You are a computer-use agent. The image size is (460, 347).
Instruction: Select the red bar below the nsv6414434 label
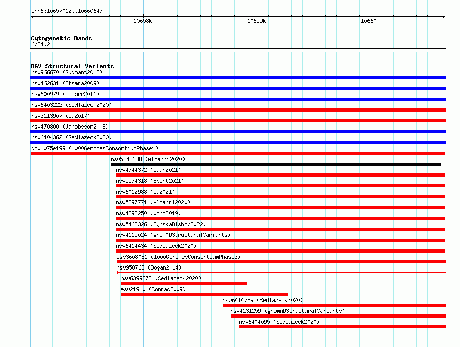coord(281,251)
